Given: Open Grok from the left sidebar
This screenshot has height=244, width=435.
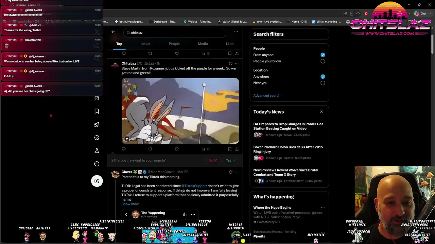Looking at the screenshot, I should click(x=97, y=98).
